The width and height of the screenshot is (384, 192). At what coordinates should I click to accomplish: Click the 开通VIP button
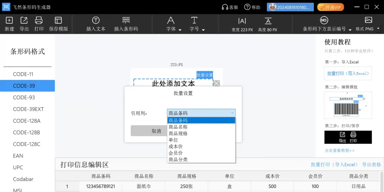[x=330, y=7]
